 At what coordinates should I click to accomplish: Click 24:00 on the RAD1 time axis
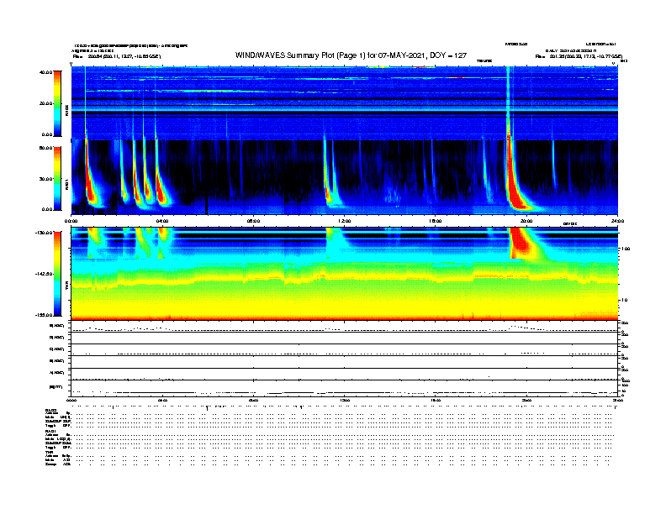(617, 221)
